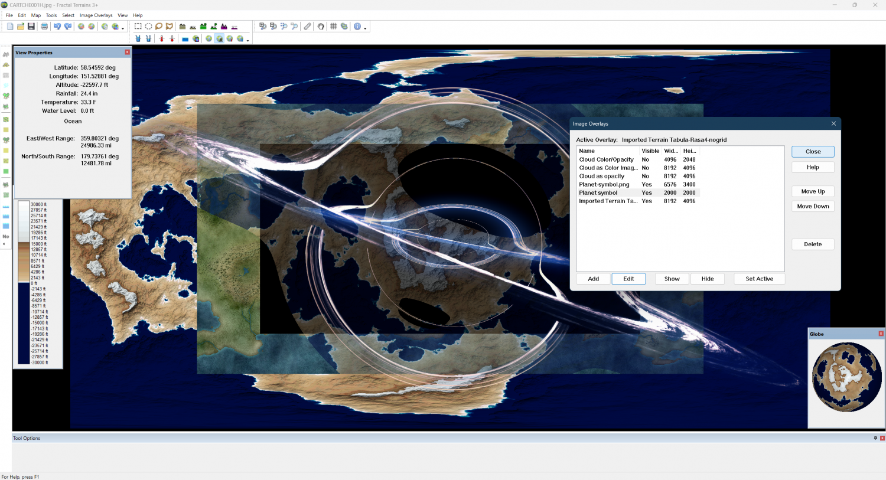
Task: Toggle the Tool Options panel pin
Action: coord(875,438)
